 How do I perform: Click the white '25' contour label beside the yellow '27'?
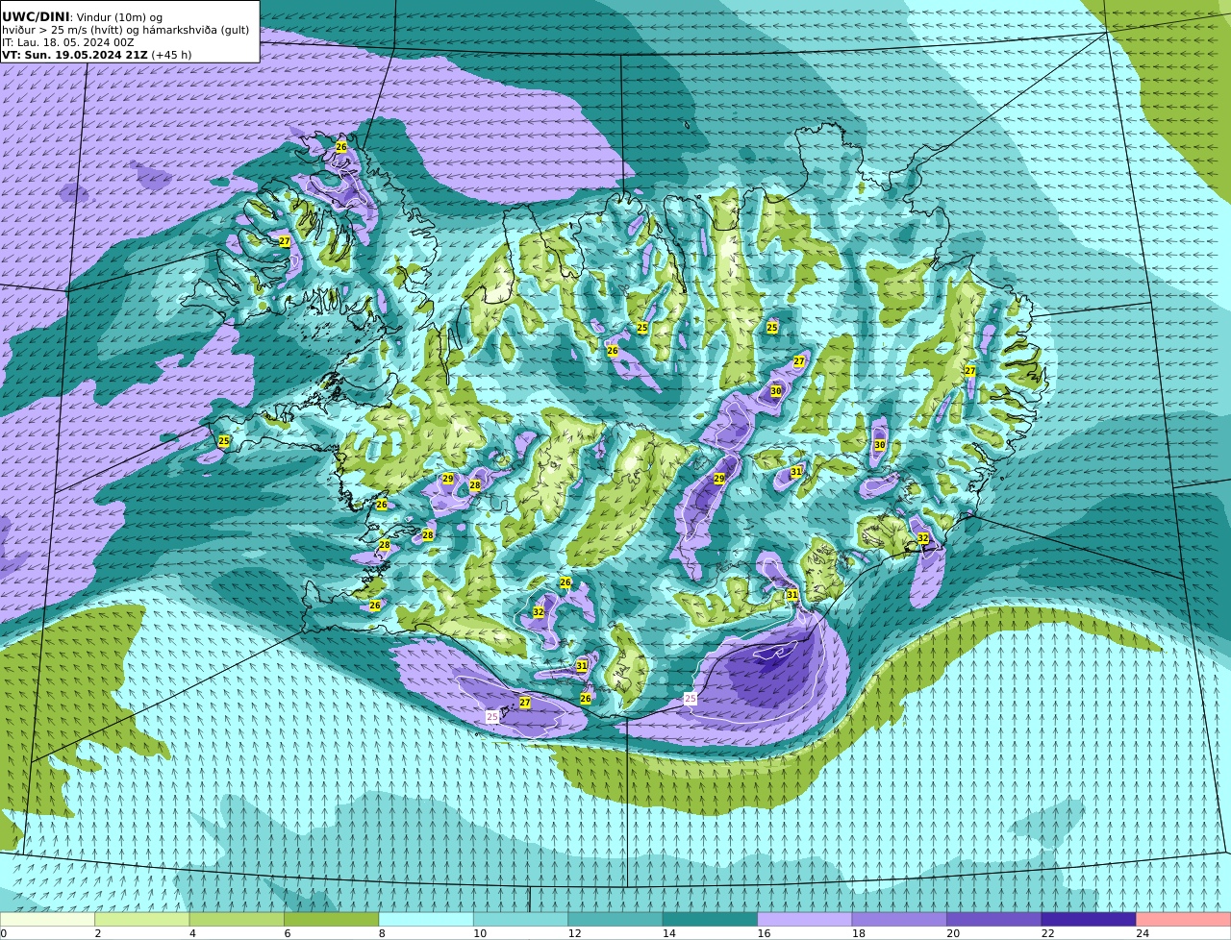[x=492, y=717]
